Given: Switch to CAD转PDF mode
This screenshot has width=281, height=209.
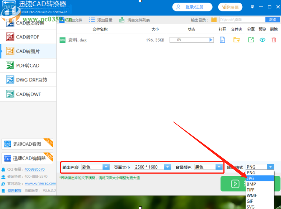Looking at the screenshot, I should [x=28, y=37].
